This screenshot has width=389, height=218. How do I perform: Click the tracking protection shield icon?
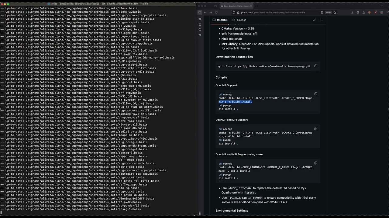pos(234,12)
